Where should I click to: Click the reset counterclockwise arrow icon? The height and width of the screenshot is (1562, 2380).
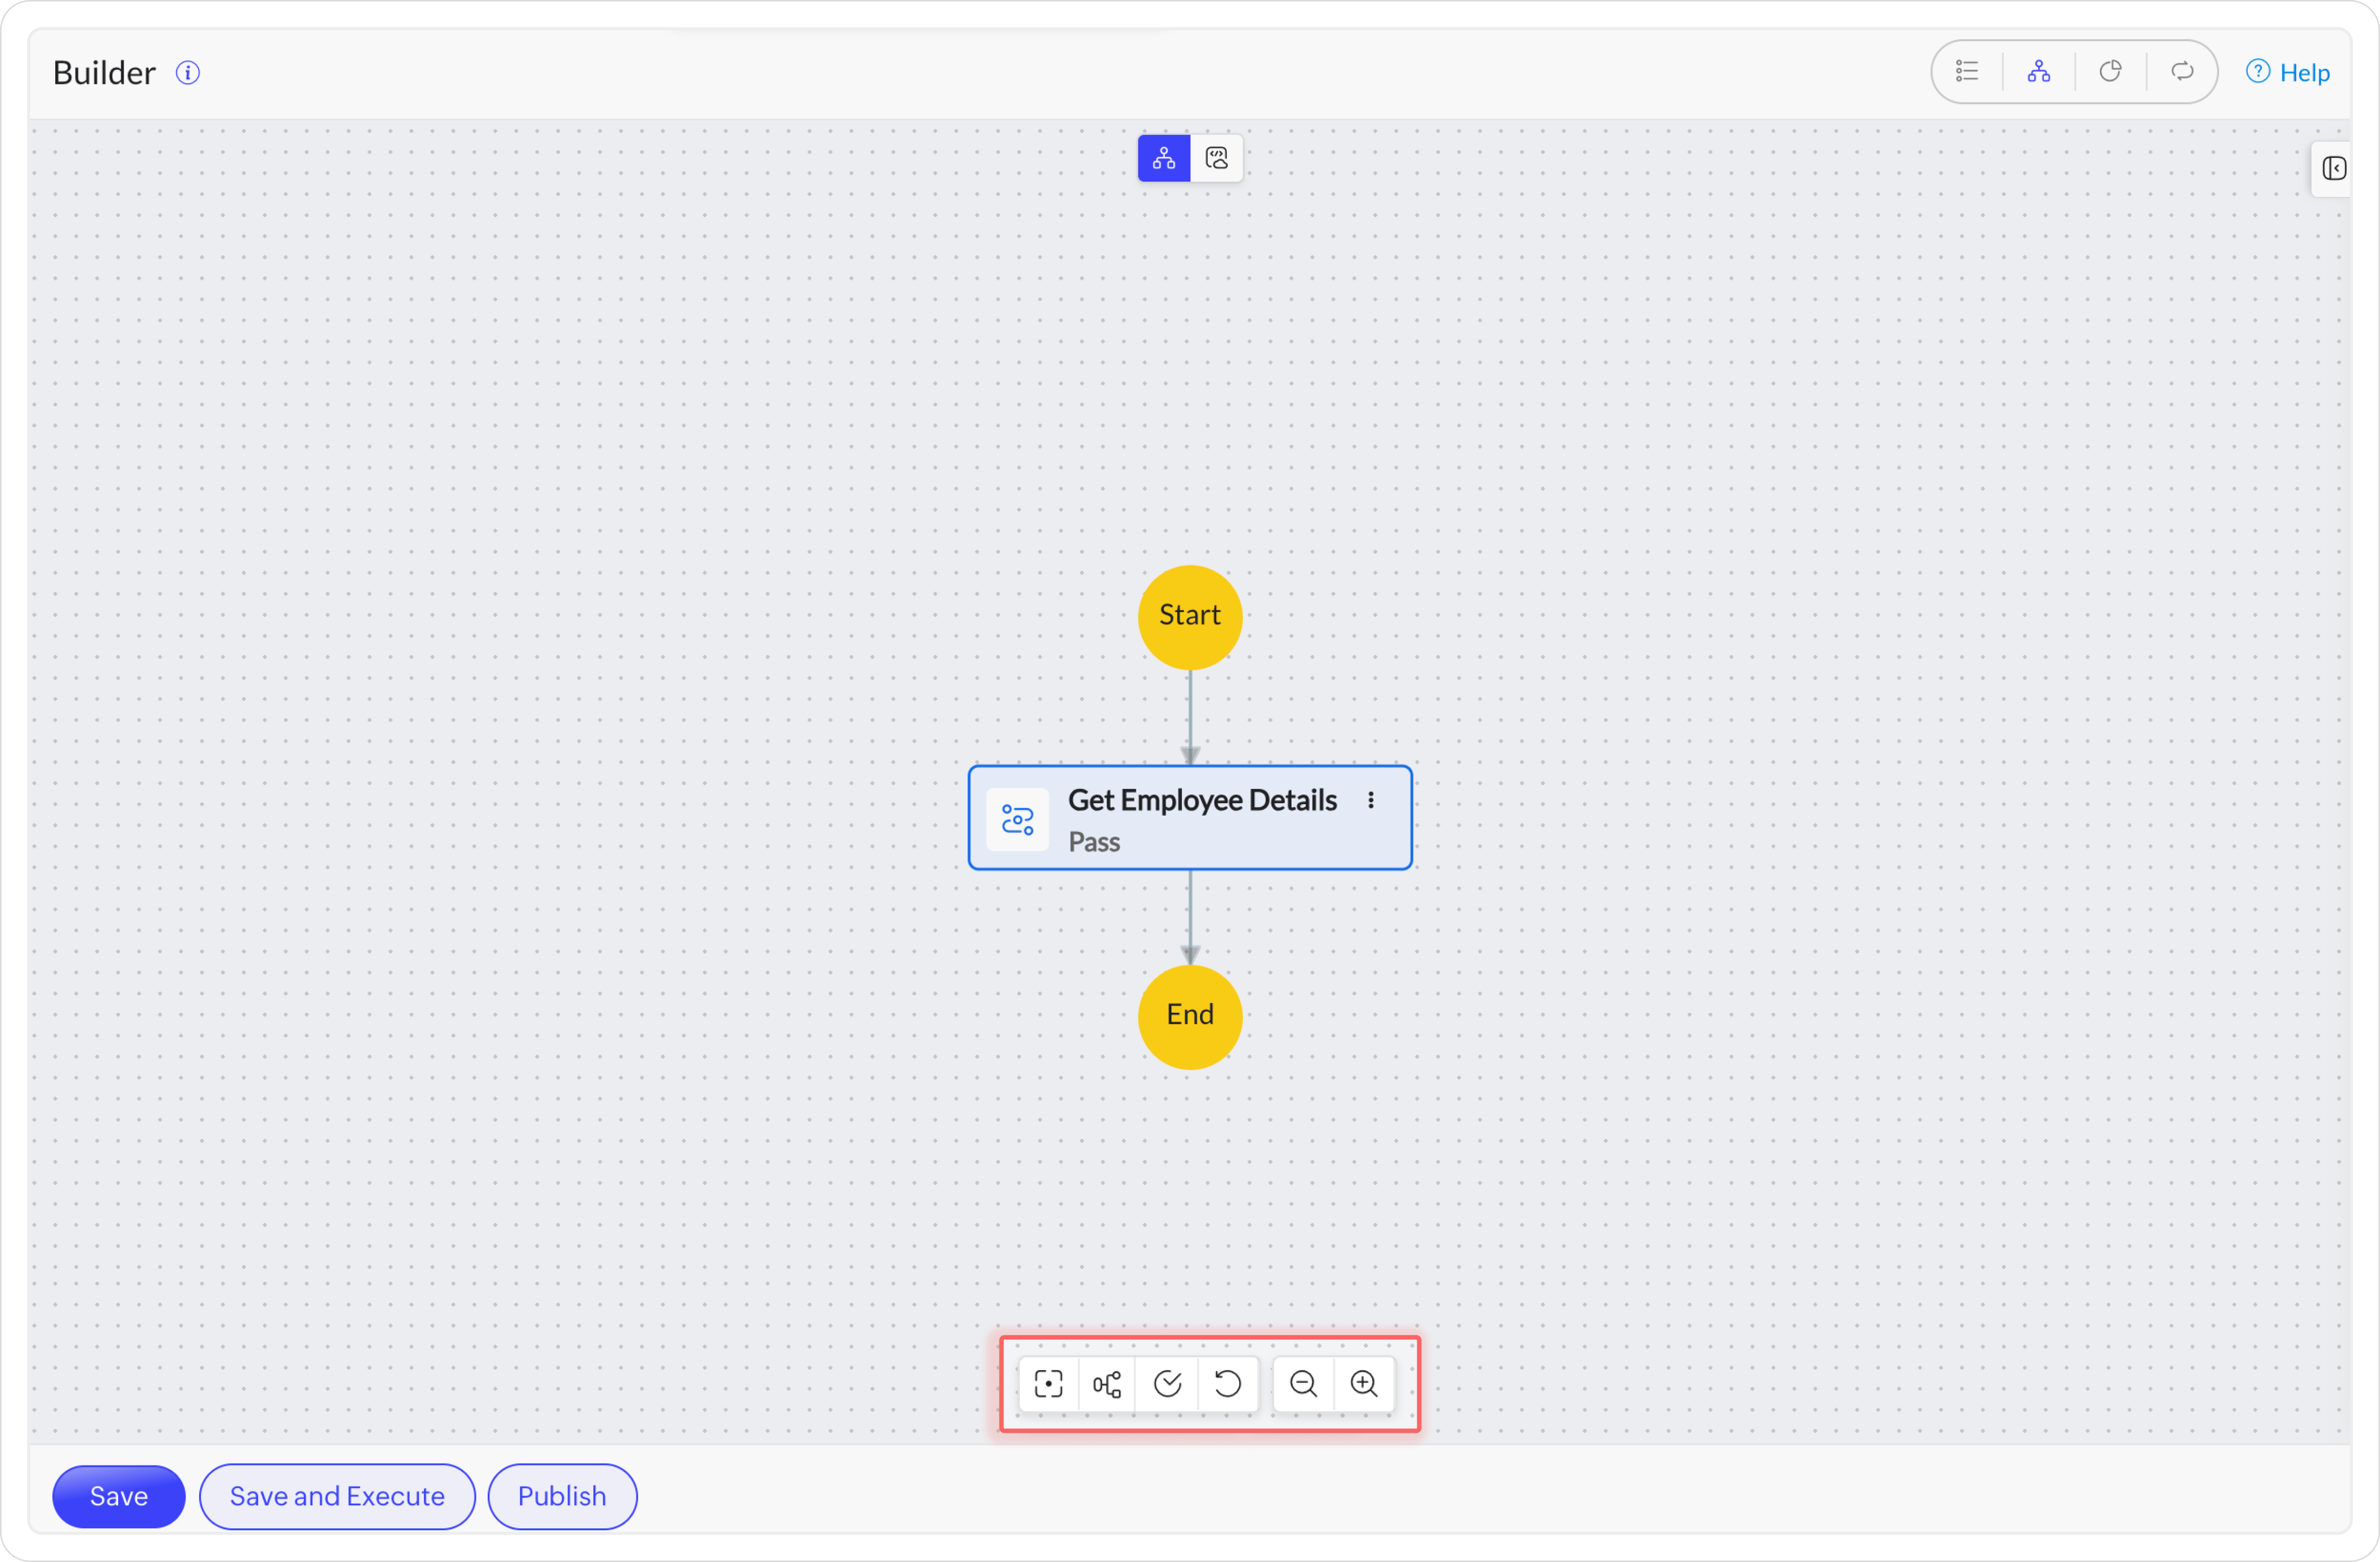tap(1227, 1384)
